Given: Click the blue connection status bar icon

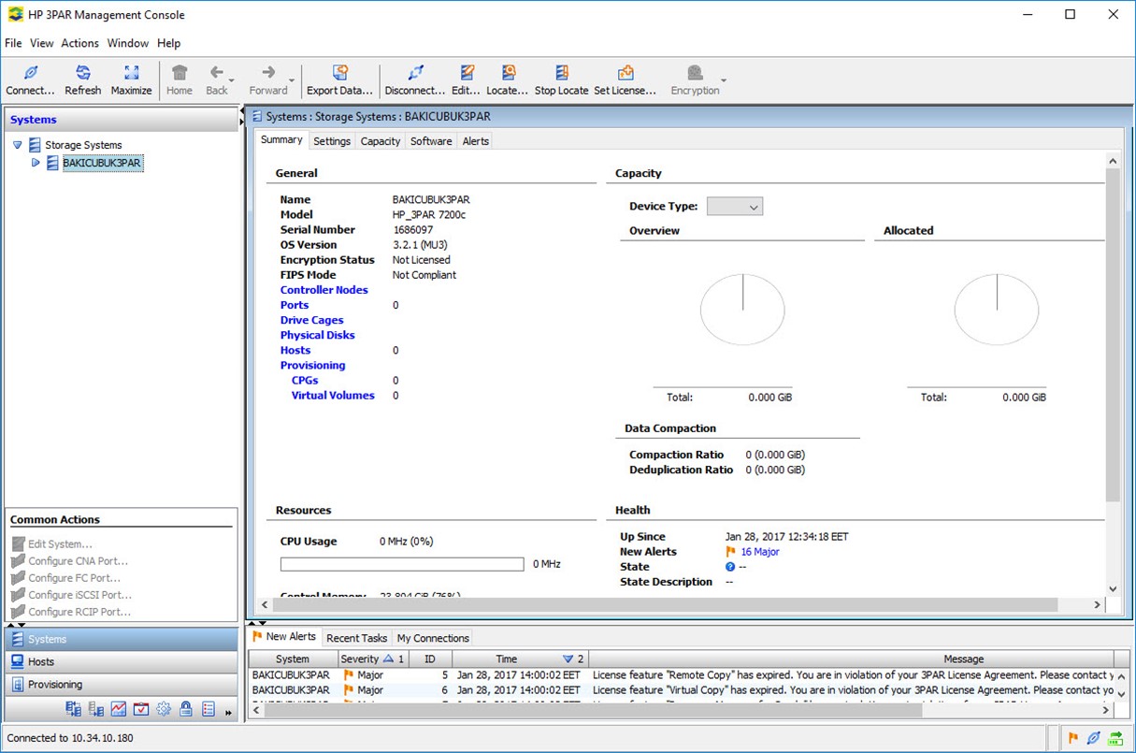Looking at the screenshot, I should click(1093, 738).
